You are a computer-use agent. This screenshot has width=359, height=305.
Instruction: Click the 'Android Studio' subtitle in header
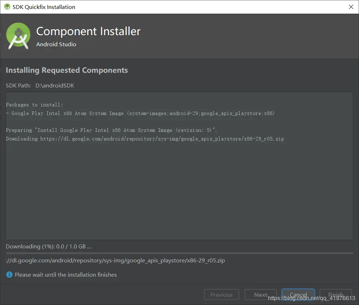pyautogui.click(x=56, y=44)
